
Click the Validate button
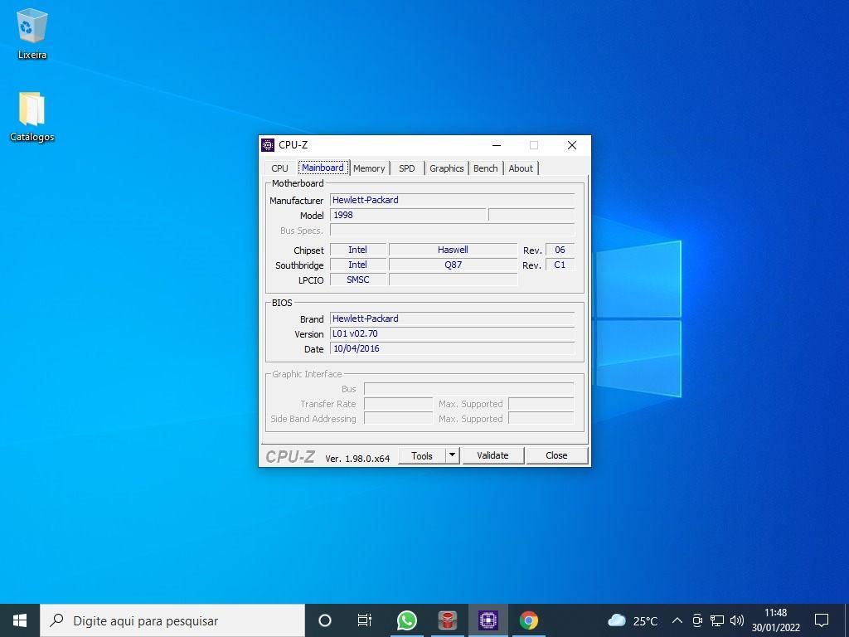coord(492,455)
